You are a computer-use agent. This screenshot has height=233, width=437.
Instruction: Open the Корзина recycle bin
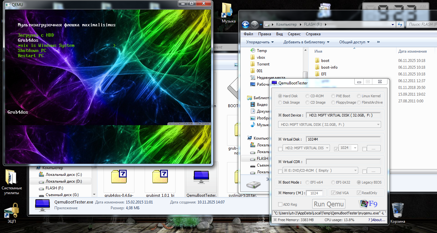[397, 210]
